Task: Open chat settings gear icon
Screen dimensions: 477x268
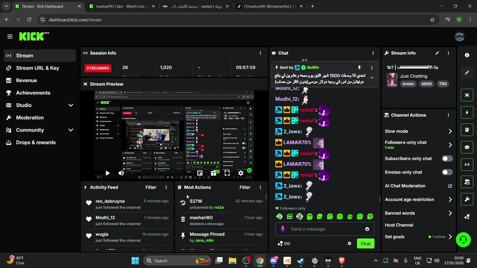Action: pos(350,243)
